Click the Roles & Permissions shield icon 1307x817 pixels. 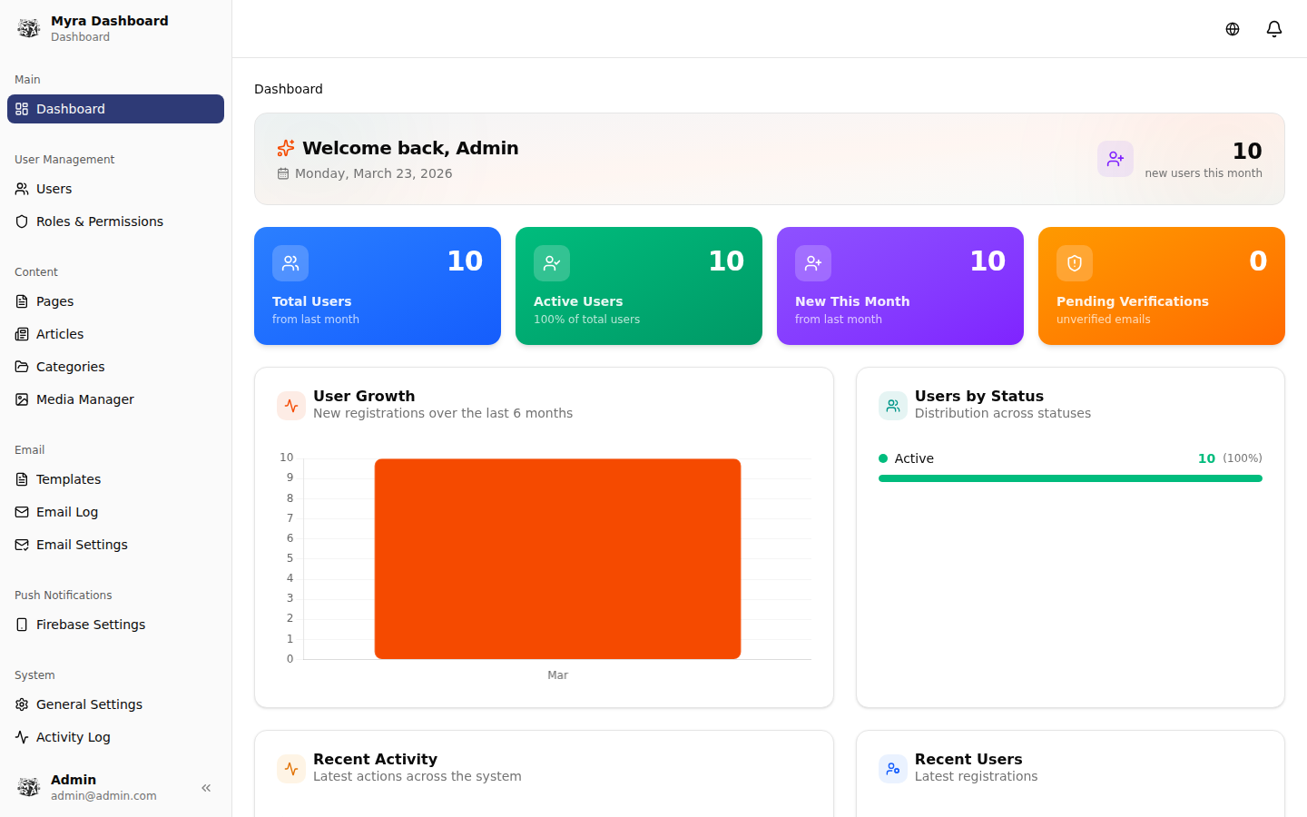[x=22, y=221]
